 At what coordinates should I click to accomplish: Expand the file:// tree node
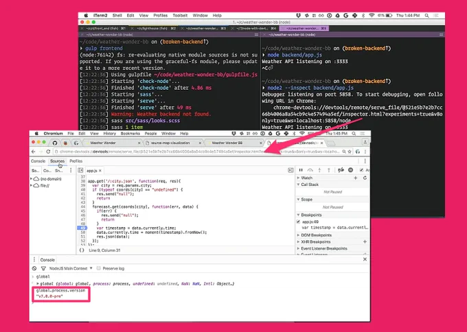[32, 185]
